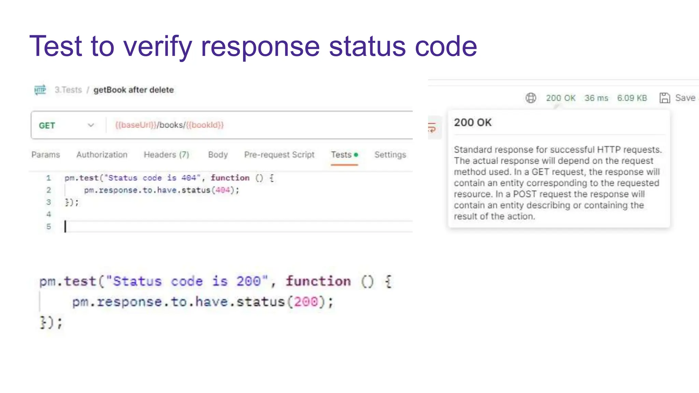Viewport: 699px width, 393px height.
Task: Switch to the Authorization tab
Action: click(102, 155)
